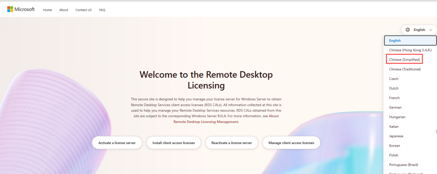
Task: Open the Home nav item
Action: coord(47,10)
